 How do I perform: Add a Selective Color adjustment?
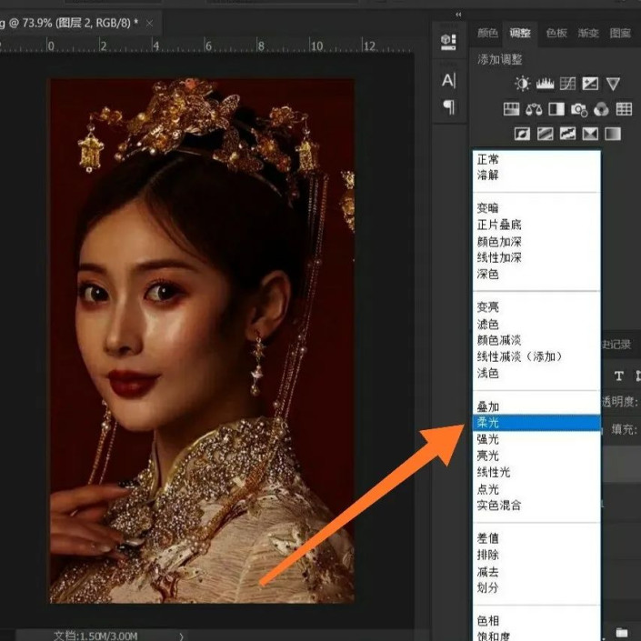point(590,134)
